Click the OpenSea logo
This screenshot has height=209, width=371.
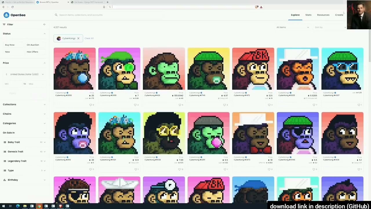coord(14,15)
